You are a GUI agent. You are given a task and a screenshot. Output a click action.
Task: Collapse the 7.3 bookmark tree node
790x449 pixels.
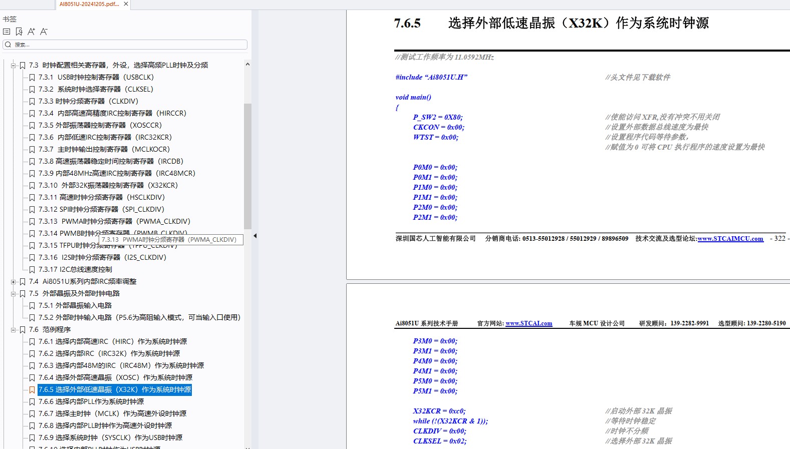pos(14,66)
